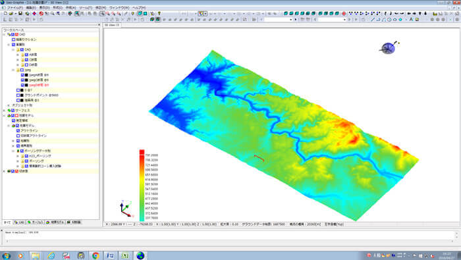
Task: Toggle checkbox for グラウンドポイント layer
Action: pyautogui.click(x=18, y=95)
